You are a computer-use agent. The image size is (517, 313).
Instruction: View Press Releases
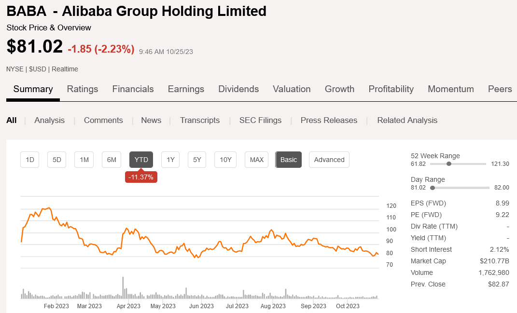329,120
